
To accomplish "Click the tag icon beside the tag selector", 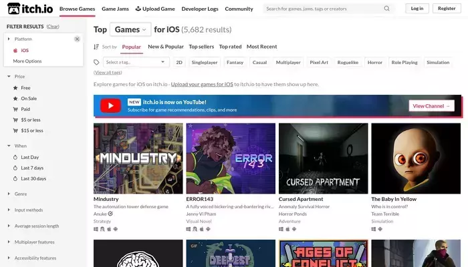I will 96,62.
